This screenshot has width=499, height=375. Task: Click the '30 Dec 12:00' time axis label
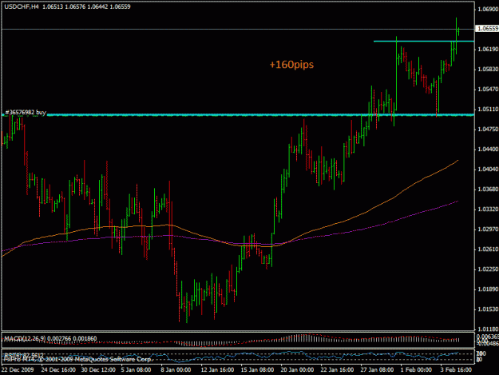[98, 369]
